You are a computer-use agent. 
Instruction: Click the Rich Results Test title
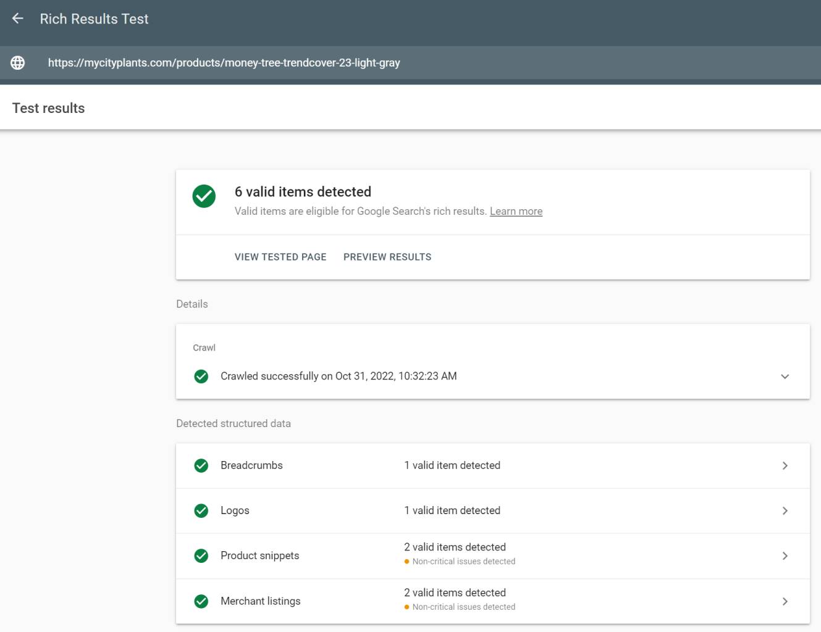coord(95,19)
